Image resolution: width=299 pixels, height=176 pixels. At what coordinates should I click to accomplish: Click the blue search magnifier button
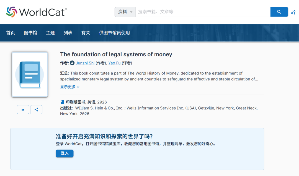tap(279, 12)
